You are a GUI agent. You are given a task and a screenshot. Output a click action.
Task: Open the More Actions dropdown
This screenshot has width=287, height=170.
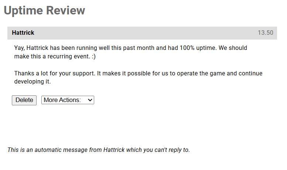tap(68, 100)
